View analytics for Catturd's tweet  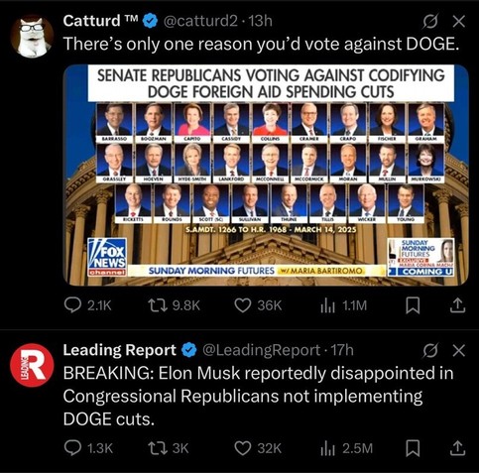tap(327, 305)
